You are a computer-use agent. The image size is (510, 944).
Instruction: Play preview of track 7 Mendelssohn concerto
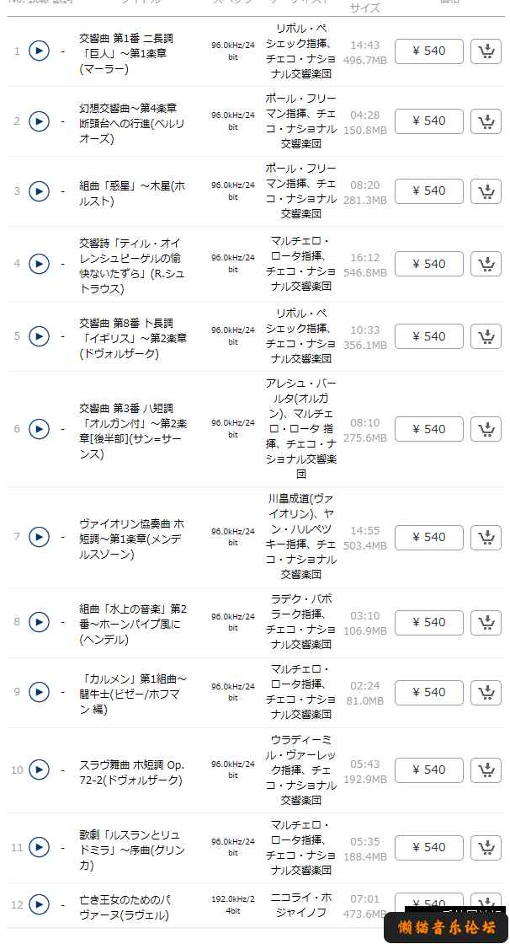[39, 536]
